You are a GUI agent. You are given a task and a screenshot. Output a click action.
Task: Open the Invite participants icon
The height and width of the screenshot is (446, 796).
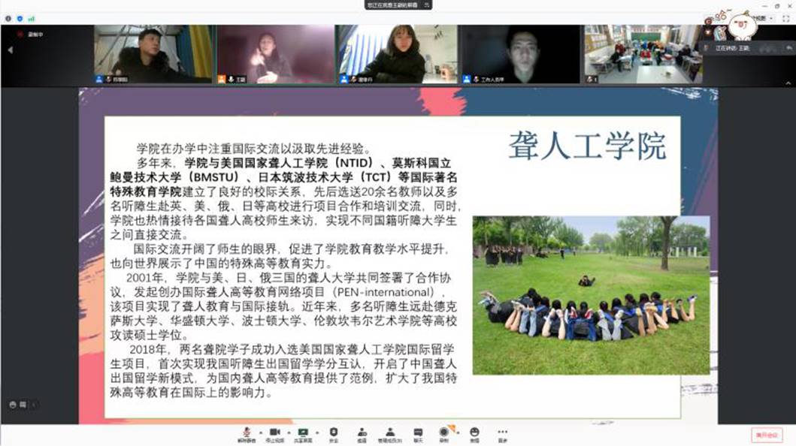pyautogui.click(x=362, y=433)
